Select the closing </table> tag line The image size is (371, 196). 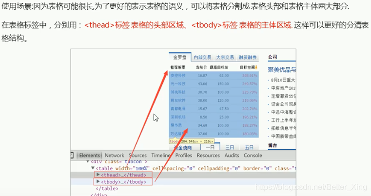click(107, 188)
